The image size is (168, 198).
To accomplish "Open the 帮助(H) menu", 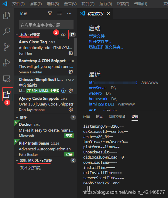I will 141,4.
